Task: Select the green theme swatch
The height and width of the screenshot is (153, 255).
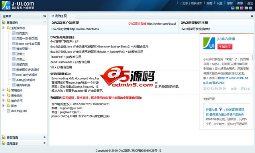Action: [x=237, y=8]
